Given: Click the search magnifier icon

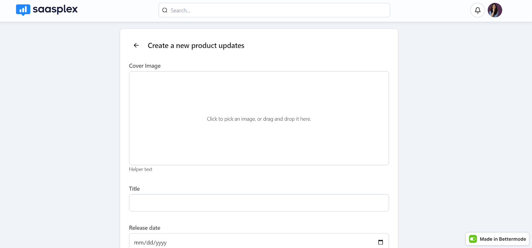Looking at the screenshot, I should 165,10.
